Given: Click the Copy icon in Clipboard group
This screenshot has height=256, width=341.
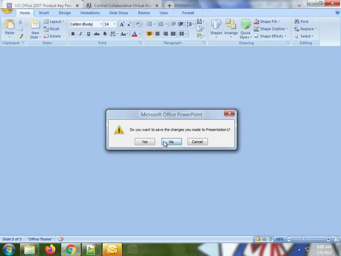Looking at the screenshot, I should [20, 29].
